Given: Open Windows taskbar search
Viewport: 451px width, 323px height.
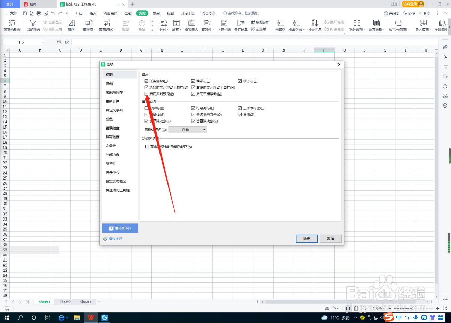Looking at the screenshot, I should tap(20, 317).
